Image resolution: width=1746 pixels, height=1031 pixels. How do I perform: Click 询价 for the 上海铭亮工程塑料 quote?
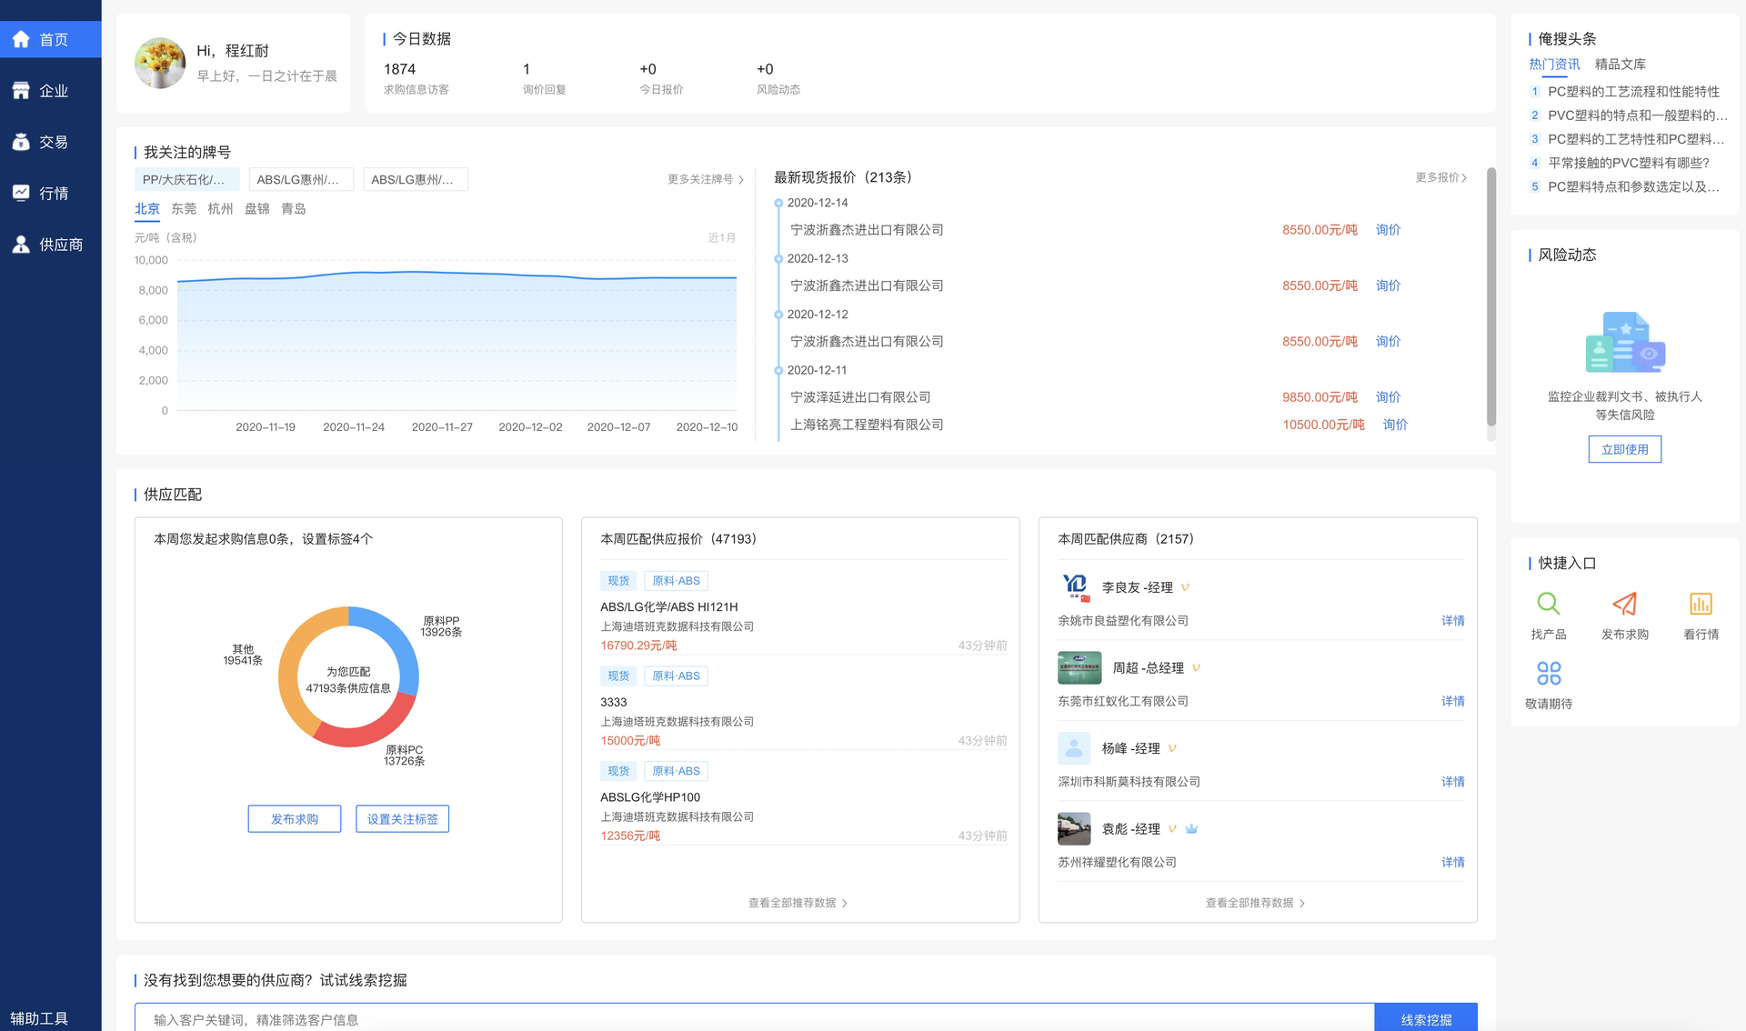[x=1395, y=425]
